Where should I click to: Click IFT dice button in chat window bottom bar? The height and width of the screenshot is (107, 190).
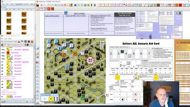8,102
